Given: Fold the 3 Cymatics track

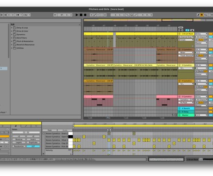Looking at the screenshot, I should (180, 65).
